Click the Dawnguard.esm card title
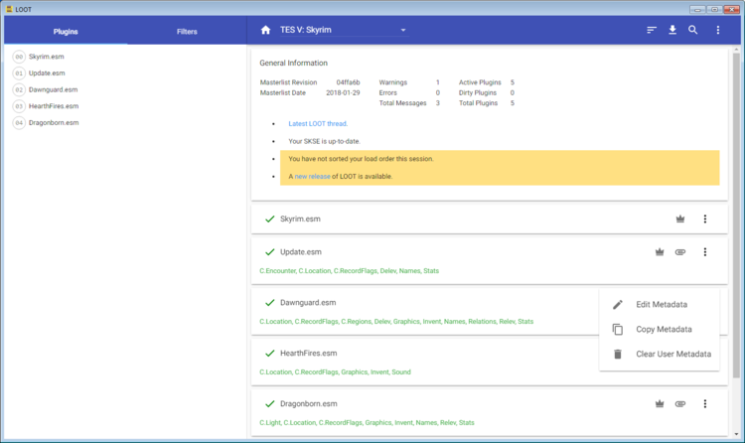745x443 pixels. (308, 302)
